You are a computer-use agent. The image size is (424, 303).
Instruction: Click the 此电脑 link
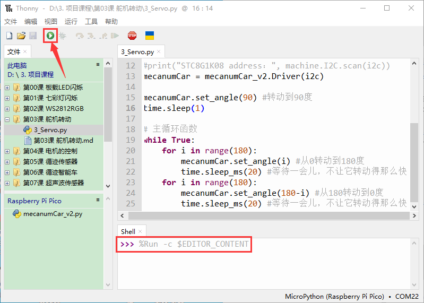(17, 66)
